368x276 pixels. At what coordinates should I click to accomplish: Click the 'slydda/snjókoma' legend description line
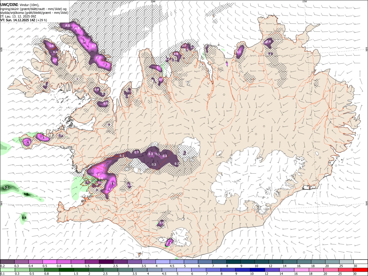click(34, 13)
